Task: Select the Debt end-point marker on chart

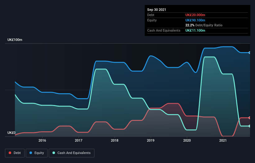Action: pos(250,118)
